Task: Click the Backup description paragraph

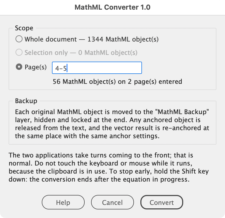Action: click(x=112, y=124)
